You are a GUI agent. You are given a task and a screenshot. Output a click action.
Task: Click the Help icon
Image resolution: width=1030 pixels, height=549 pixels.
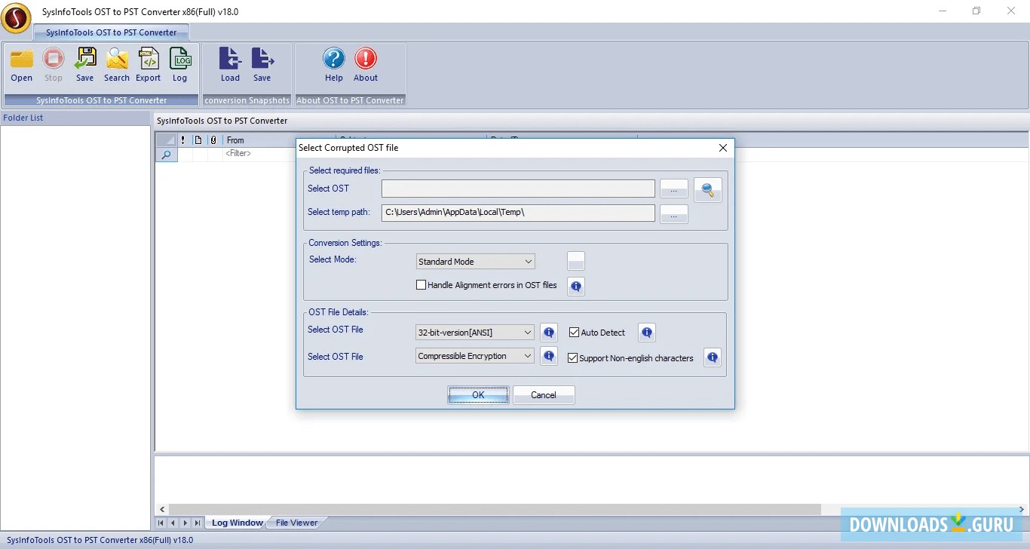click(334, 64)
